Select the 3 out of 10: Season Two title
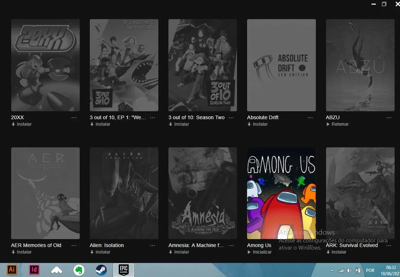This screenshot has width=400, height=277. 197,117
